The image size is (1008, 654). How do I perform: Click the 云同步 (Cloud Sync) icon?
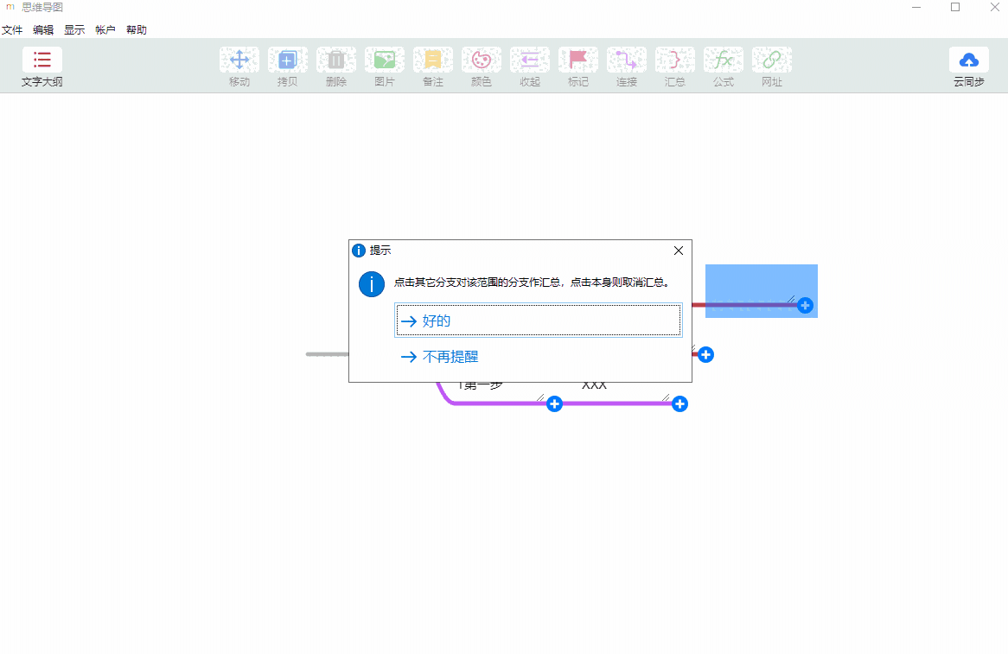[968, 60]
